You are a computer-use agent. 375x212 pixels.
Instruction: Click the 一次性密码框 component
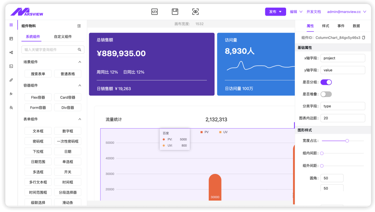[x=68, y=141]
